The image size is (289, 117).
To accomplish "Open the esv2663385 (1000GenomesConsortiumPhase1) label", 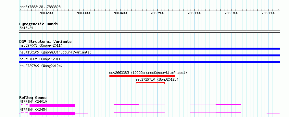I will 148,73.
